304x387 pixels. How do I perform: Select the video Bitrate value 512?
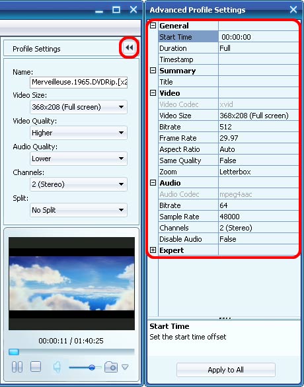[x=258, y=127]
